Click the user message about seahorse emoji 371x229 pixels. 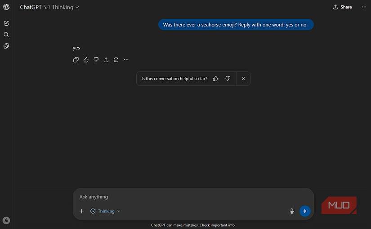tap(236, 25)
